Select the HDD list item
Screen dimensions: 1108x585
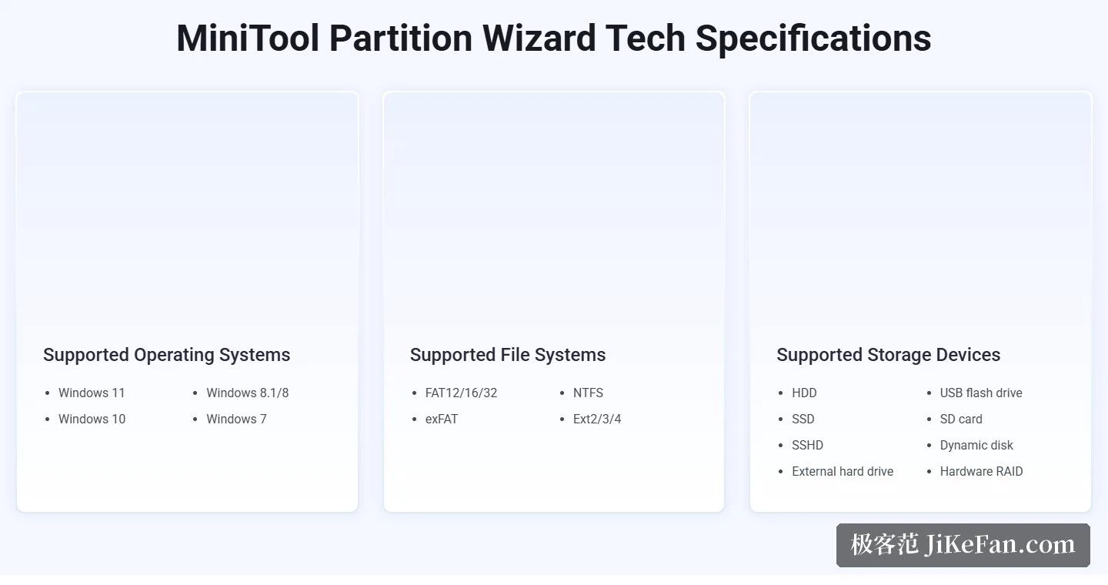pos(804,393)
